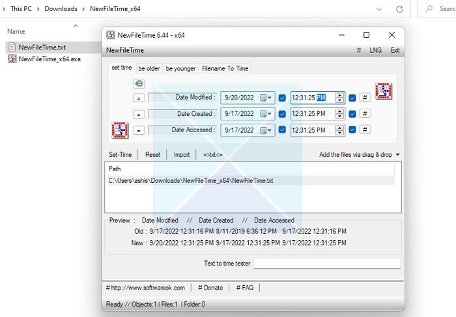The image size is (456, 317).
Task: Click NewFileTime_x64 in the Explorer breadcrumb
Action: pos(115,8)
